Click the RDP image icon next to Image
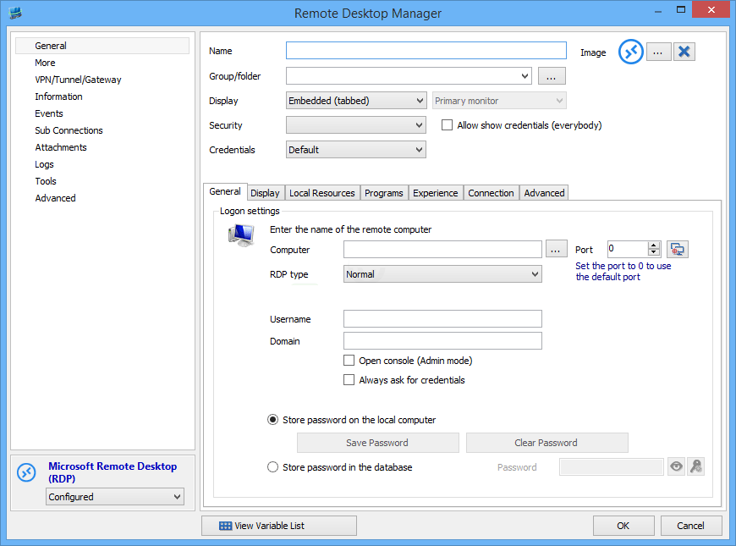The width and height of the screenshot is (736, 546). [630, 52]
